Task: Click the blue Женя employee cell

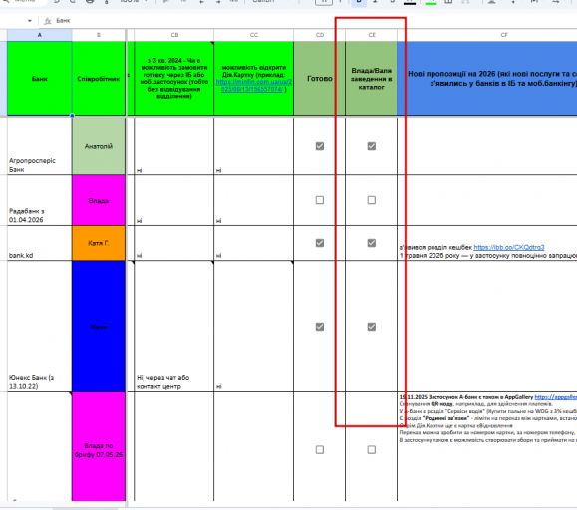Action: [99, 327]
